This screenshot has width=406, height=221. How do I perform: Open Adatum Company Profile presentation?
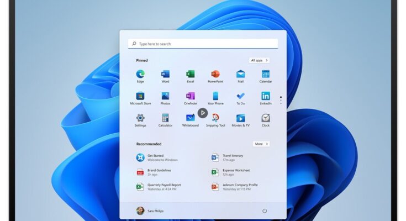click(234, 187)
